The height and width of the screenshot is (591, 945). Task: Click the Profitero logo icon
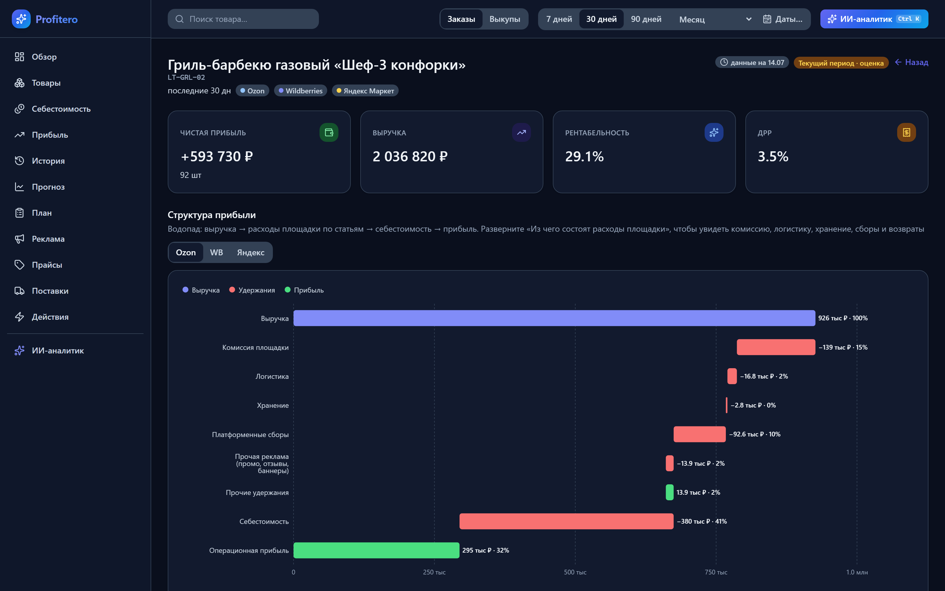click(x=21, y=19)
